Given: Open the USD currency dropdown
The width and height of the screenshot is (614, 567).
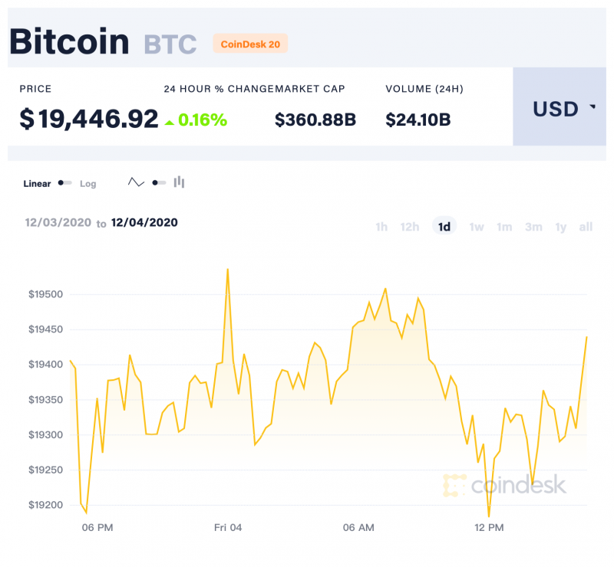Looking at the screenshot, I should (x=560, y=107).
